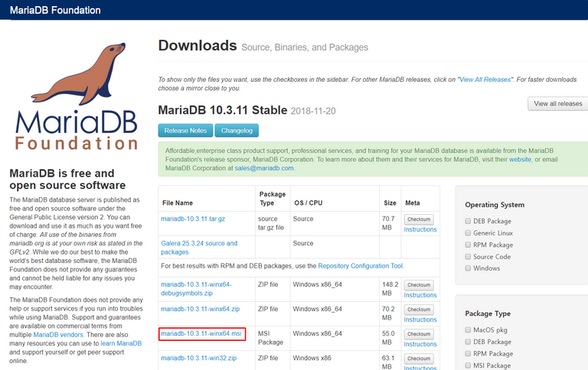Screen dimensions: 588x370
Task: Click Checksum for the tar.gz source file
Action: point(419,219)
